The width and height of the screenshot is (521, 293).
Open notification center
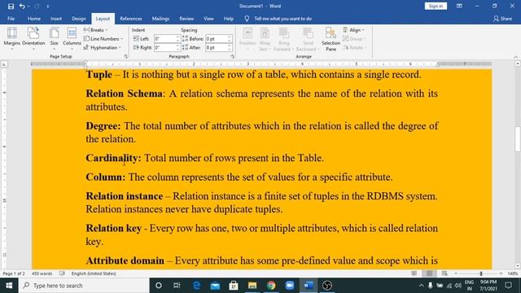pos(508,286)
